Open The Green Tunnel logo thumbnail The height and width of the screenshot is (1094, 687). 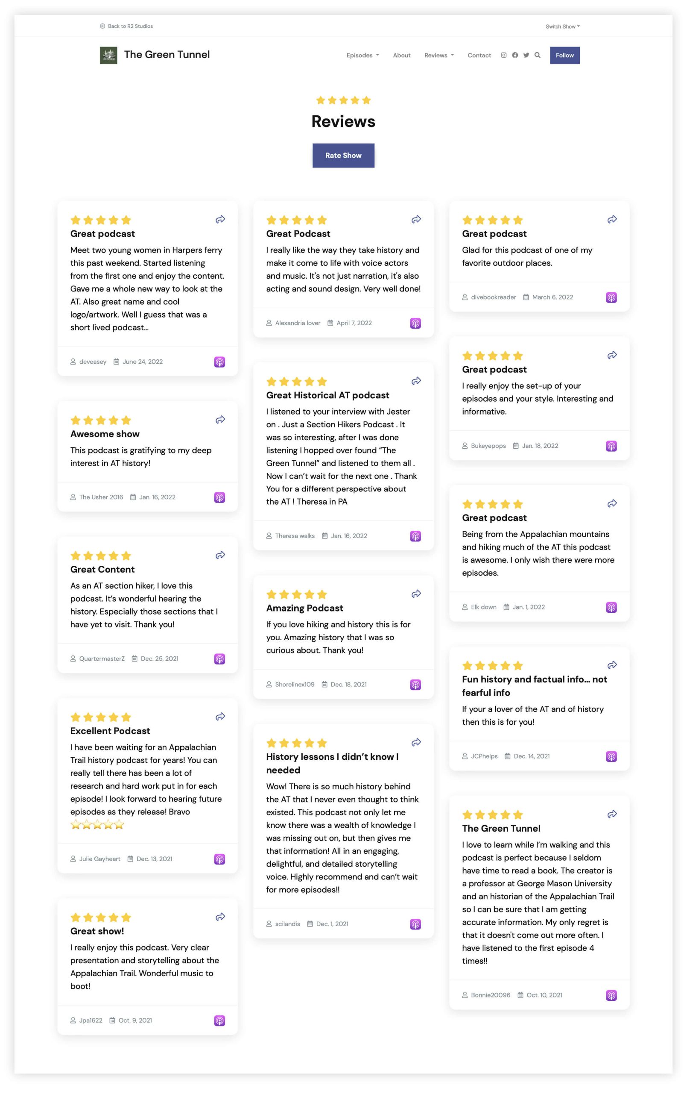[108, 56]
